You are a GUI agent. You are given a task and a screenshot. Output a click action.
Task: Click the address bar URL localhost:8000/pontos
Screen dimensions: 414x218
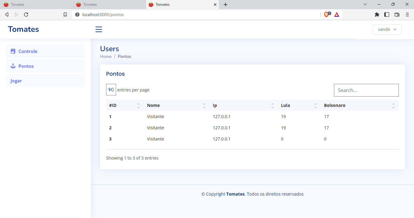pos(103,15)
